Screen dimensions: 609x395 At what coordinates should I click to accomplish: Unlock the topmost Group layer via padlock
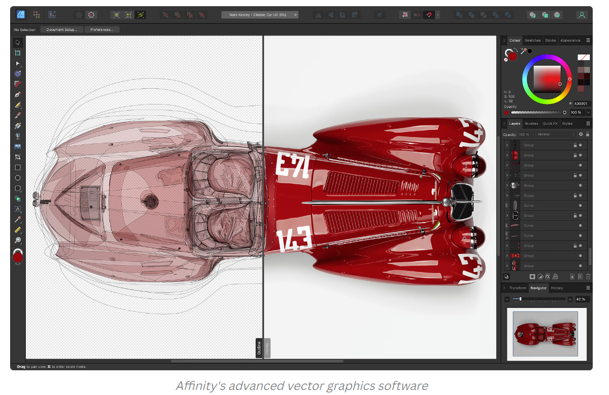(x=575, y=145)
